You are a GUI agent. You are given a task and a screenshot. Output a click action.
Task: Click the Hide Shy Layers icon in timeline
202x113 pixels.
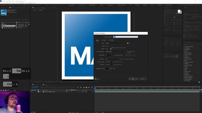click(x=84, y=88)
